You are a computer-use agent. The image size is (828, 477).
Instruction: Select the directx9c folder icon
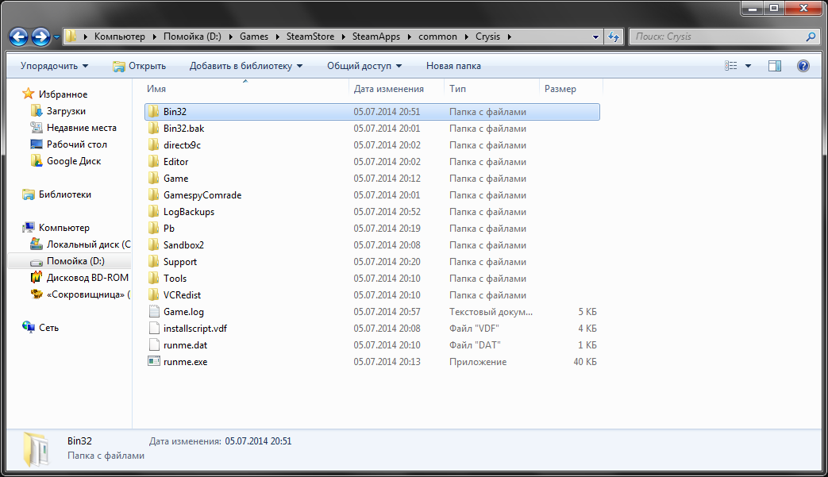(x=154, y=144)
